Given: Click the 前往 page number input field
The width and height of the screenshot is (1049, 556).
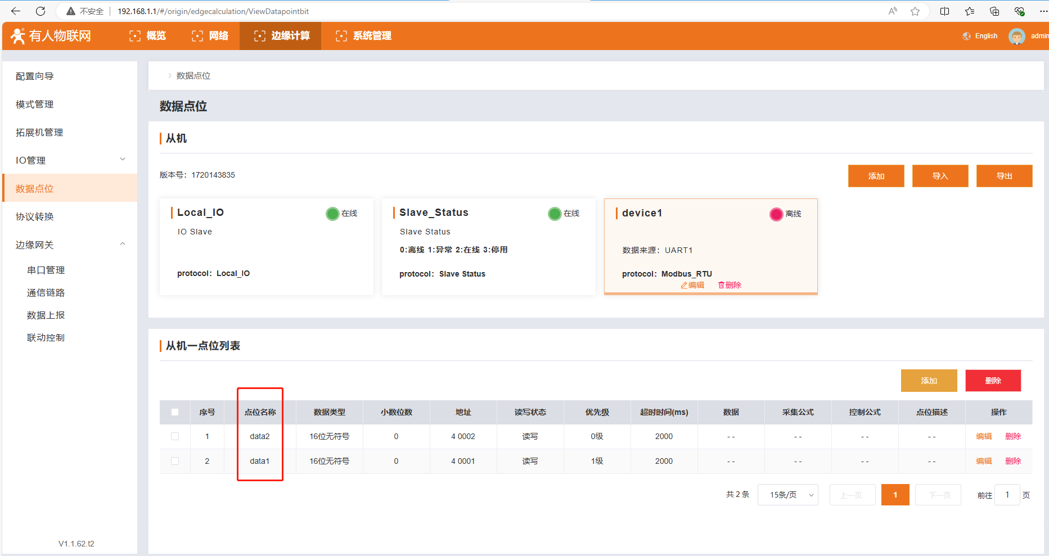Looking at the screenshot, I should point(1007,495).
